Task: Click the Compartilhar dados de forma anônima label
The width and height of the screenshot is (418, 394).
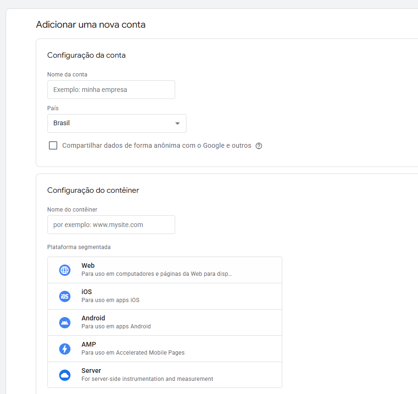Action: pyautogui.click(x=157, y=145)
